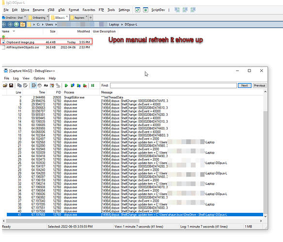Viewport: 283px width, 242px height.
Task: Click the green Up arrow navigation icon
Action: [x=16, y=24]
